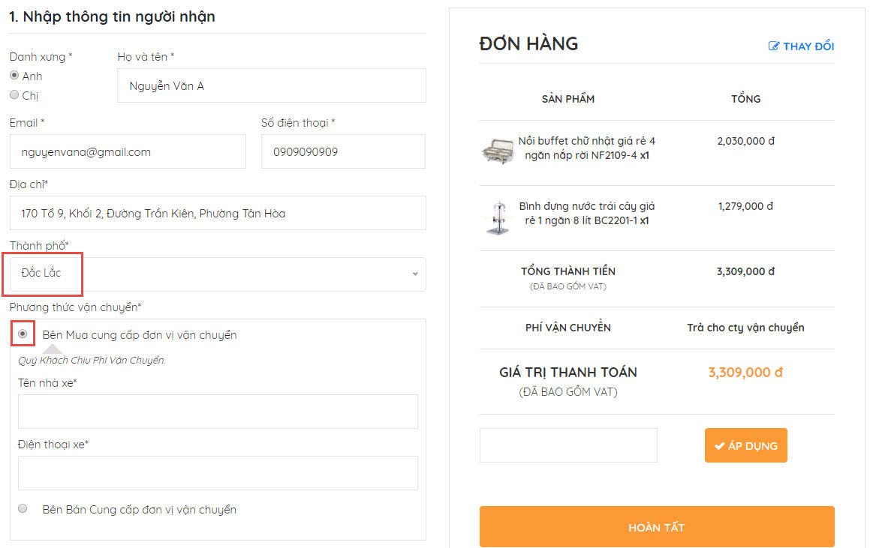
Task: Click the juice dispenser product thumbnail
Action: point(496,217)
